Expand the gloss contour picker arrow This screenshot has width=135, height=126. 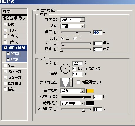[71, 82]
